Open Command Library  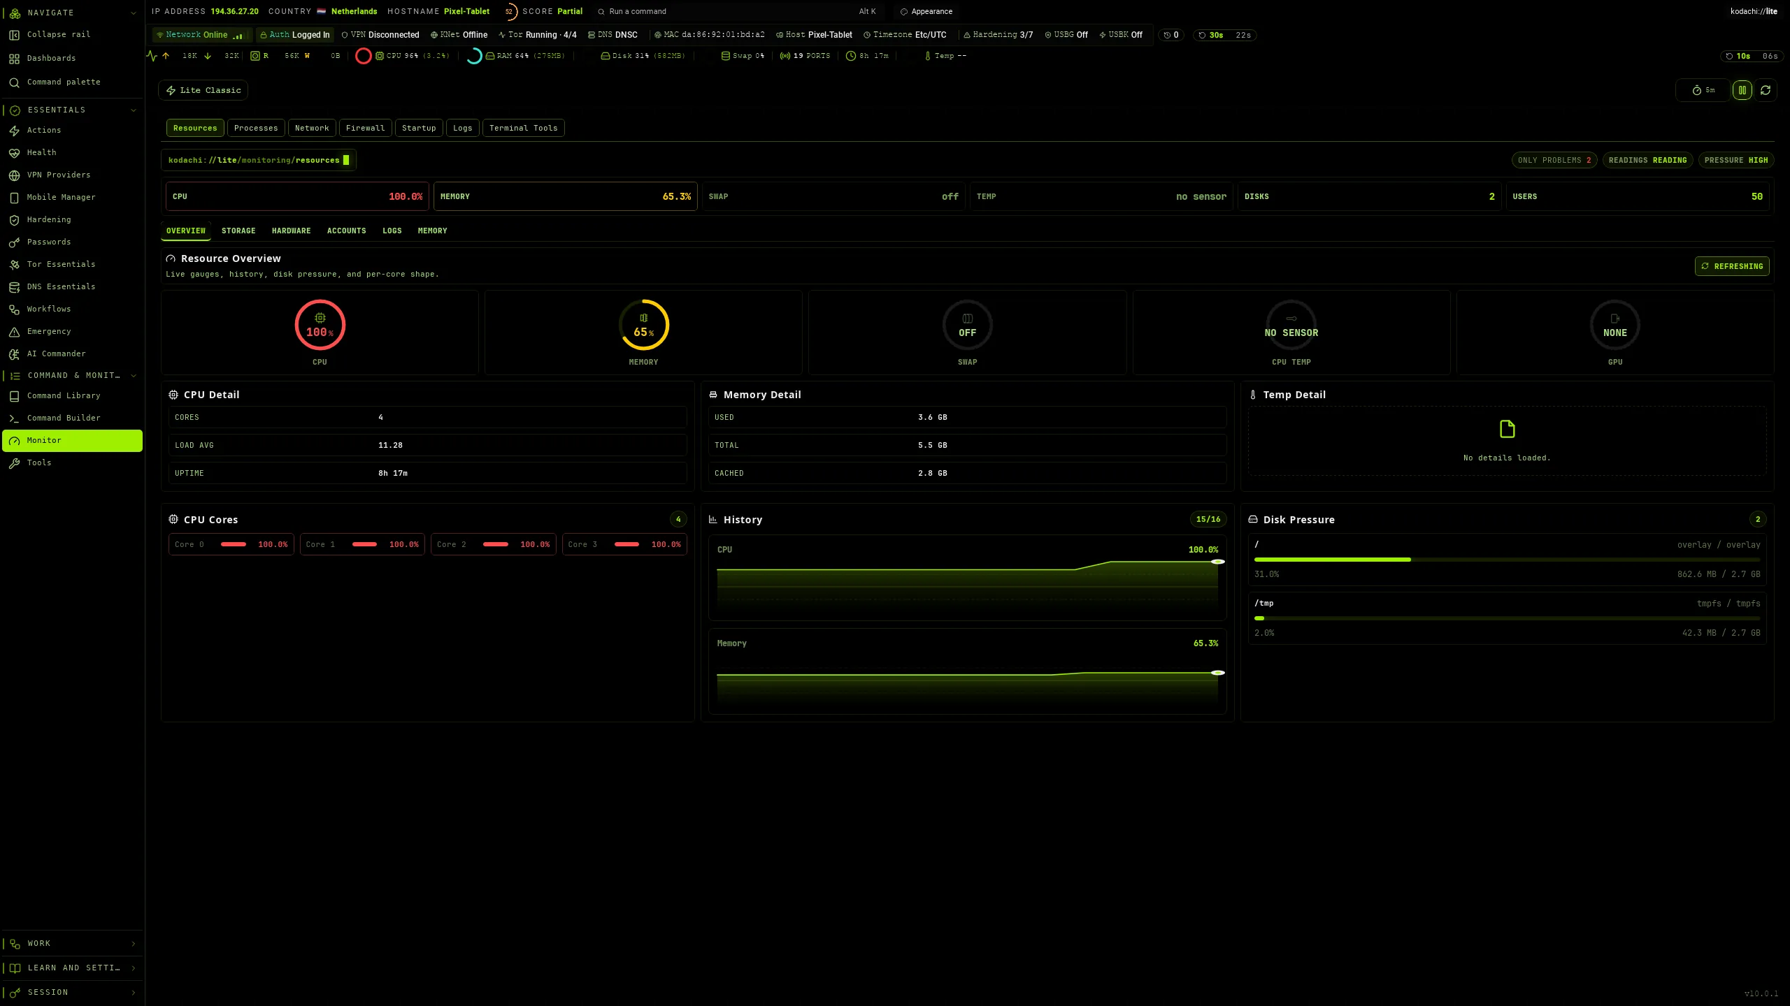(x=72, y=396)
